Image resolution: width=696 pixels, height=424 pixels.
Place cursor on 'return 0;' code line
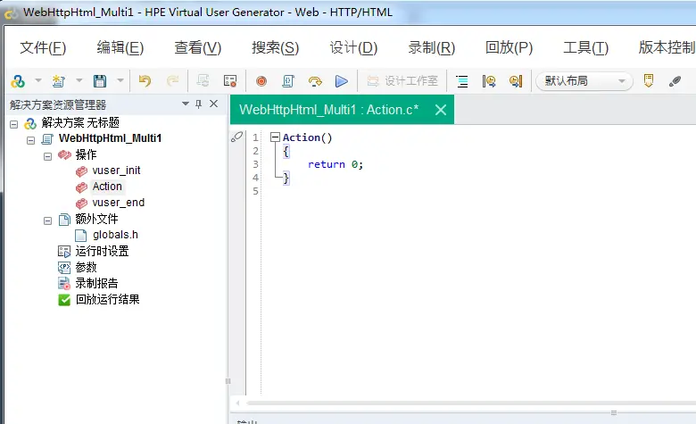click(336, 165)
